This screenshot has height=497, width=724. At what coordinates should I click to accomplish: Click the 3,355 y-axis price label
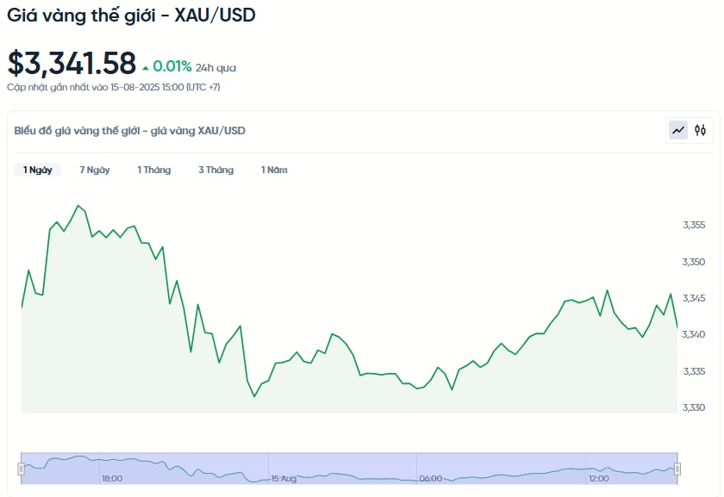[694, 225]
